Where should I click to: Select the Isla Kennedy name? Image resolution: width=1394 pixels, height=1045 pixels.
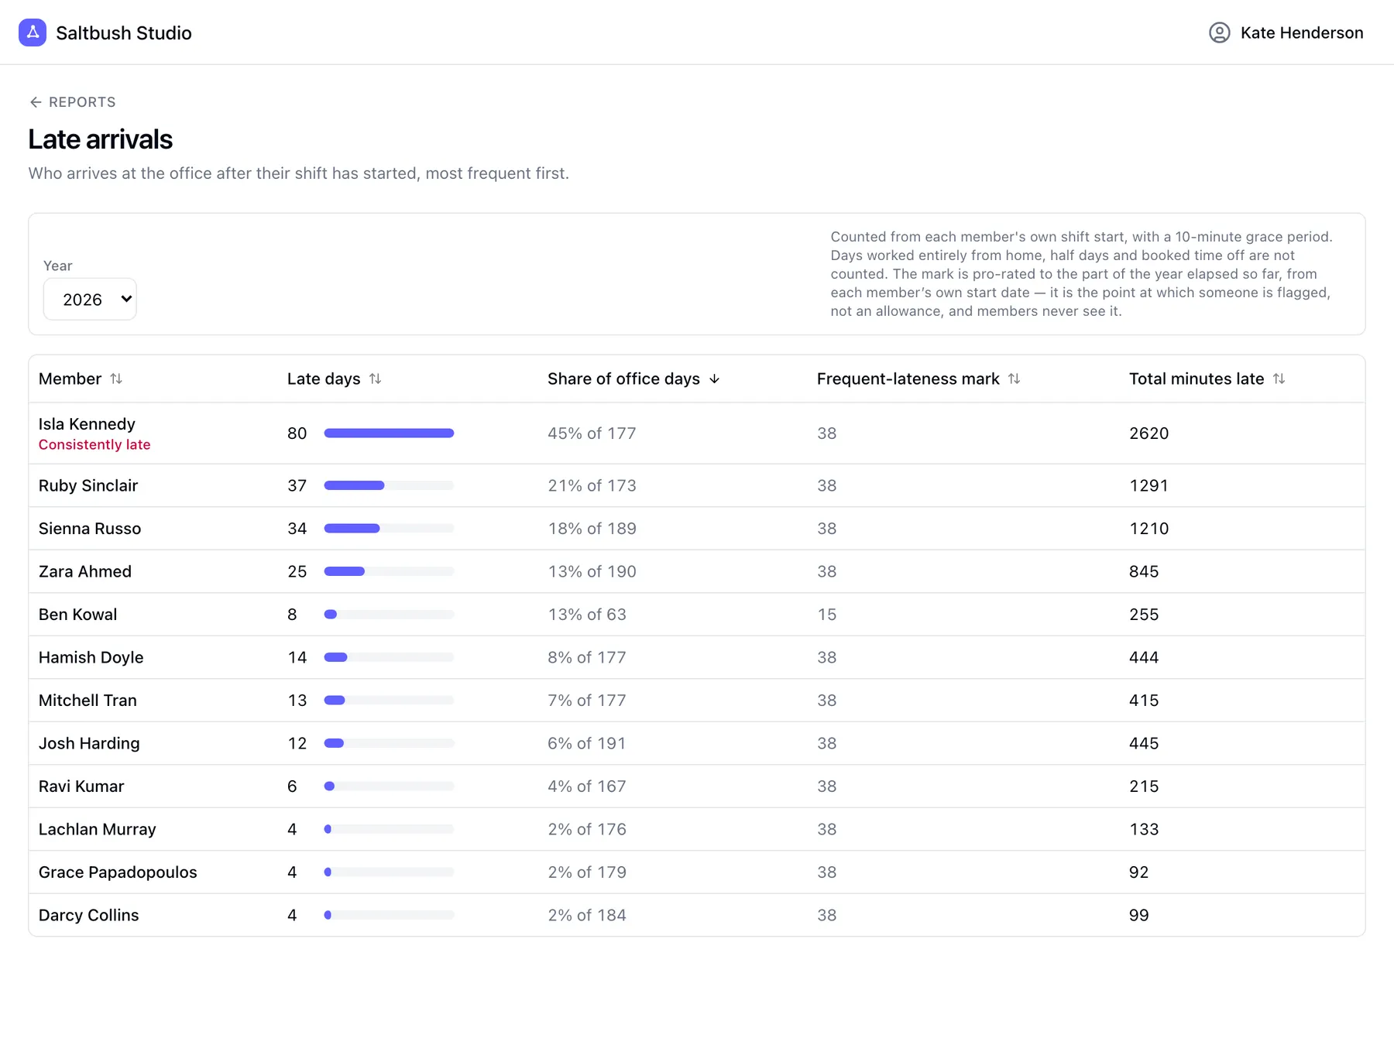pos(87,424)
